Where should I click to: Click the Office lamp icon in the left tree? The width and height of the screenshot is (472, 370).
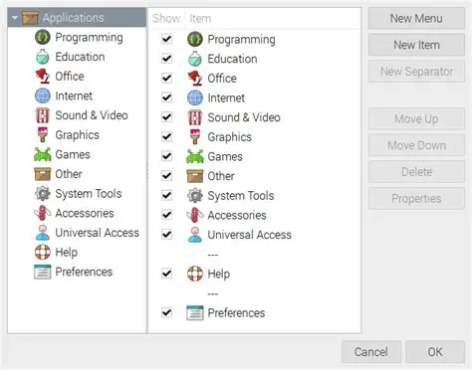click(x=43, y=77)
